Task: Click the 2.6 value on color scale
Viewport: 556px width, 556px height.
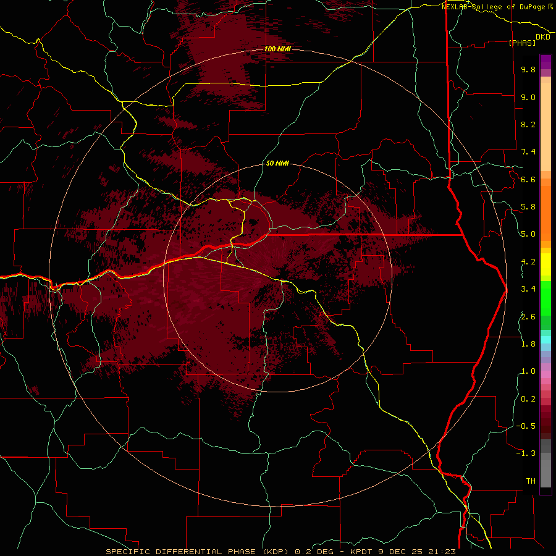Action: (x=528, y=317)
